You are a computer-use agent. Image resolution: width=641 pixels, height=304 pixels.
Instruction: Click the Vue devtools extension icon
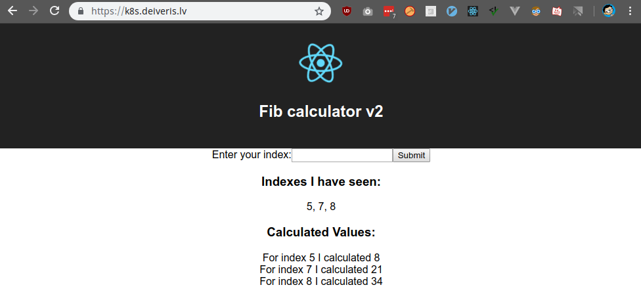[x=515, y=11]
